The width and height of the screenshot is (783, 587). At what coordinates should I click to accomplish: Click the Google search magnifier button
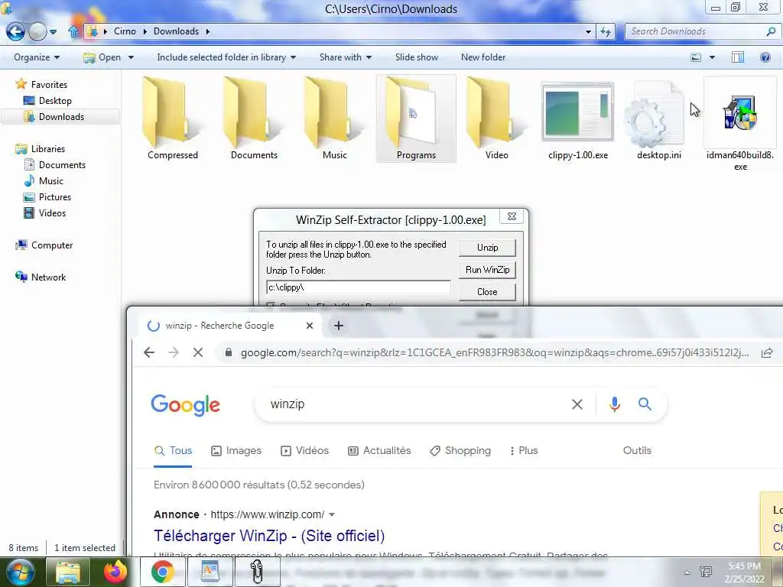tap(645, 404)
